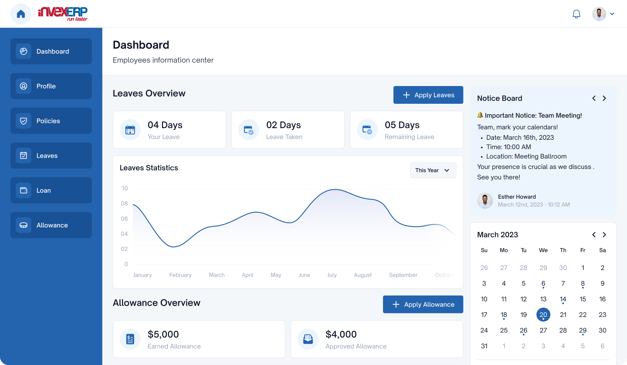Click the Apply Leaves button
This screenshot has width=627, height=365.
coord(428,95)
